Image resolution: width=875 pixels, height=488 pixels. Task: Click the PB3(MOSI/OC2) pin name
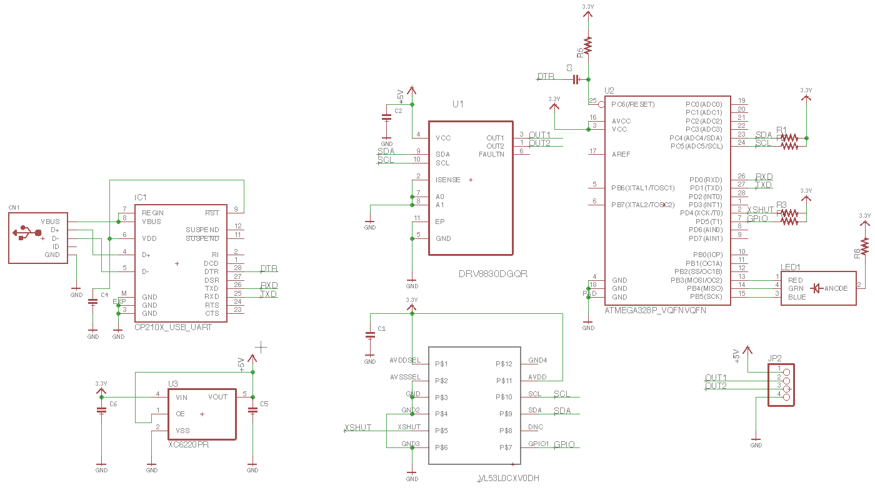pyautogui.click(x=698, y=280)
